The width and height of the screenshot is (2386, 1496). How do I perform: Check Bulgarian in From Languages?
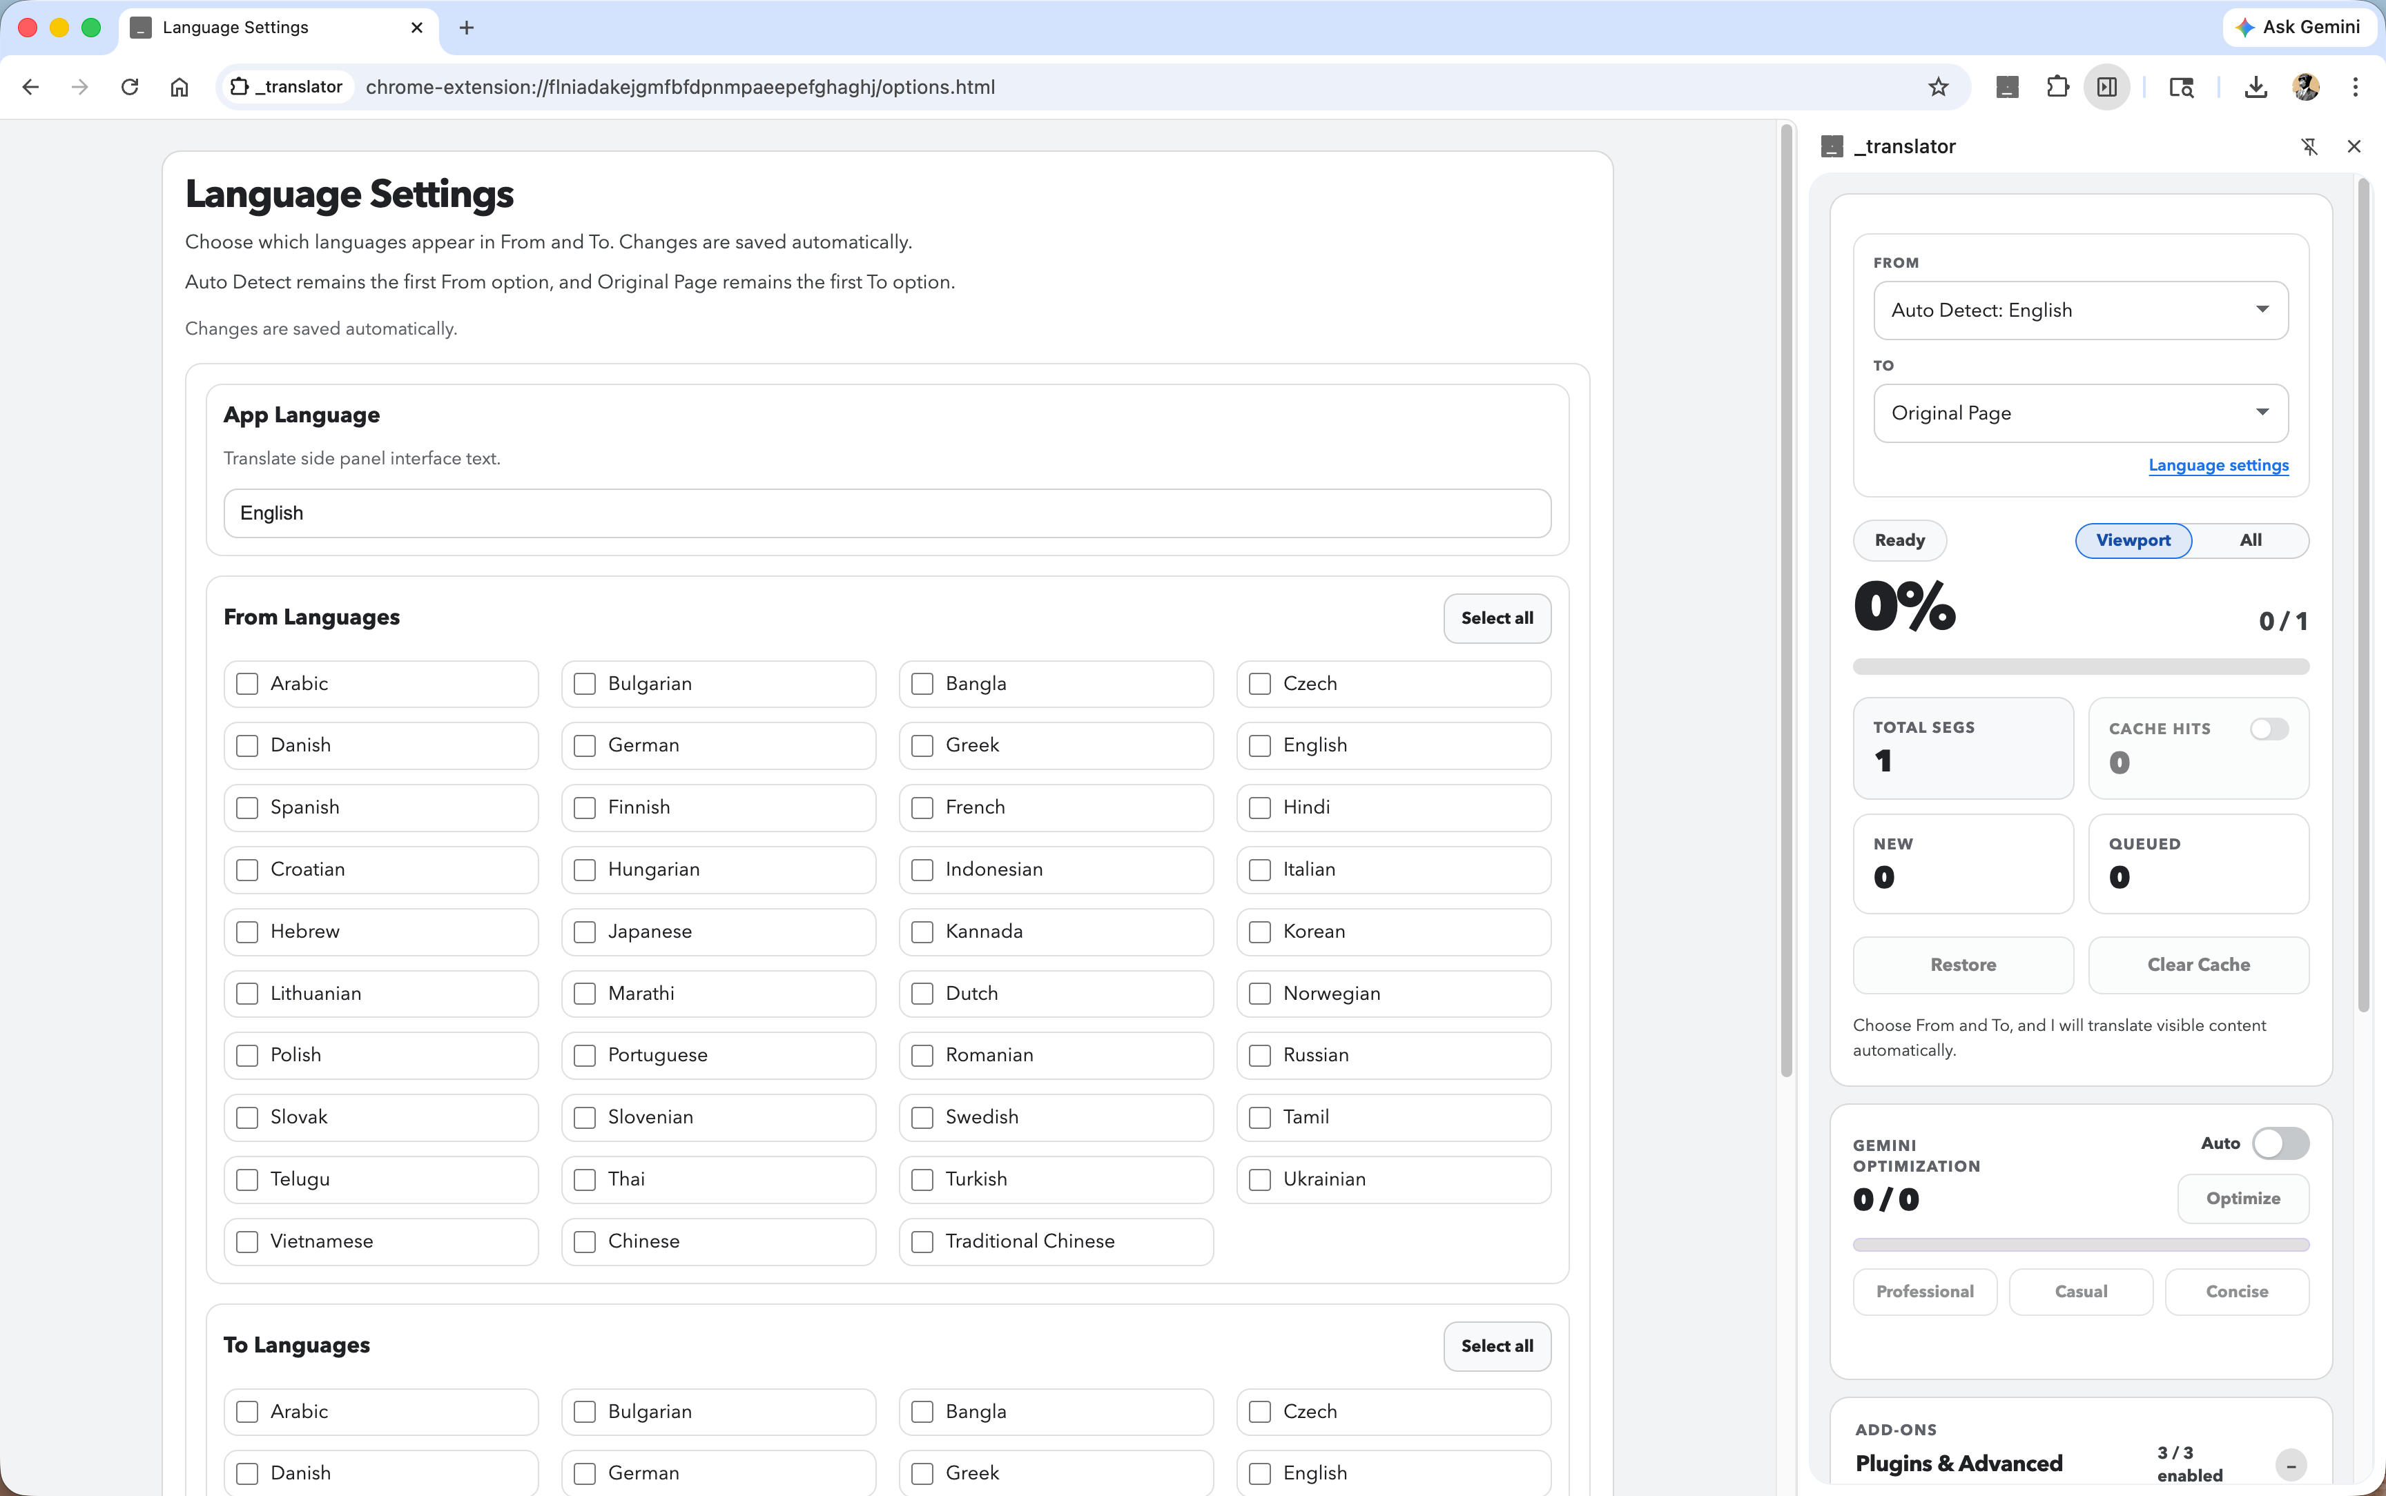[585, 684]
